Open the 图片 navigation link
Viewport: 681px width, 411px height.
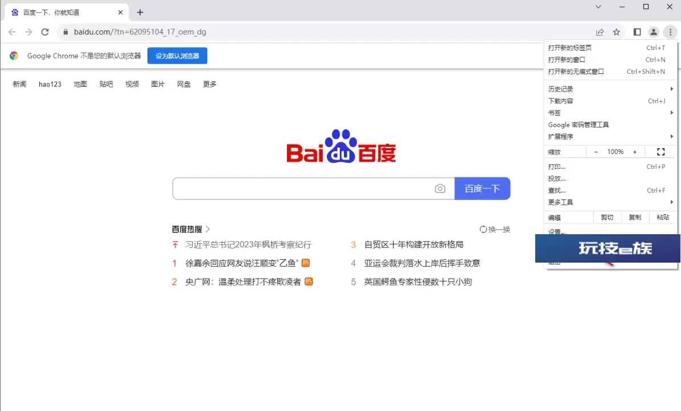click(x=158, y=84)
